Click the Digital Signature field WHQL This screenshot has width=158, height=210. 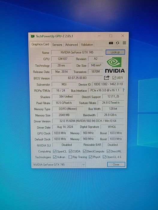112,127
